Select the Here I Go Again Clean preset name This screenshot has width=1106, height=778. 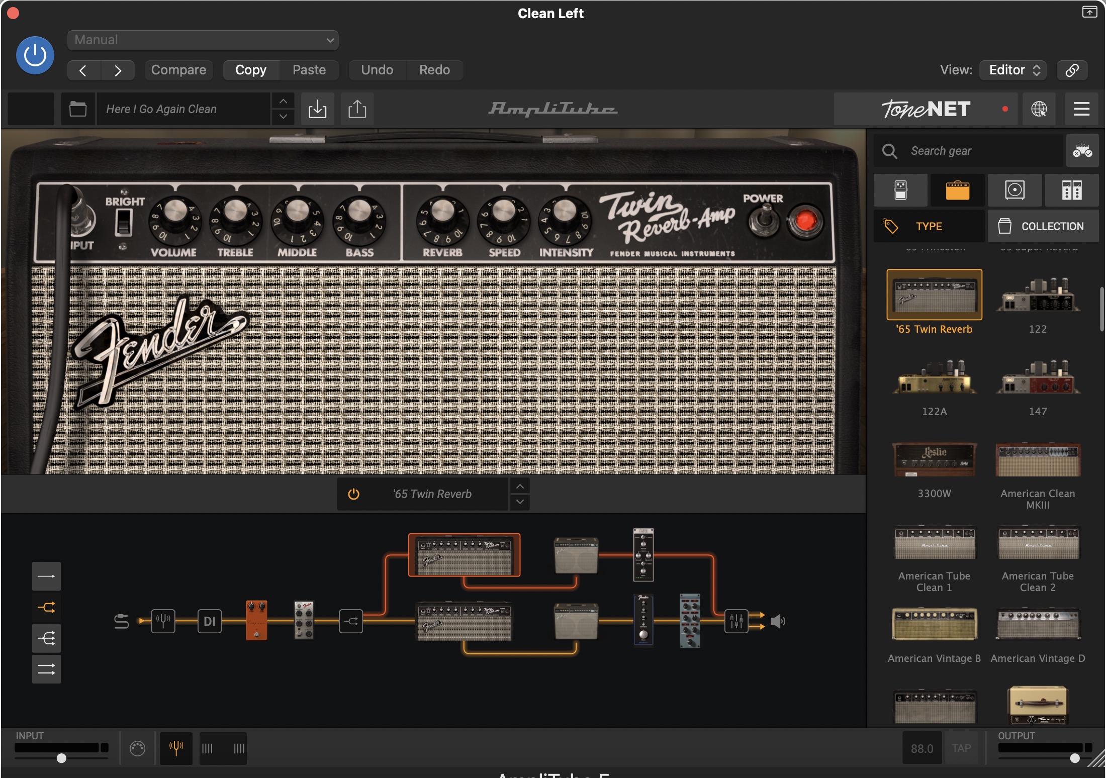click(184, 109)
